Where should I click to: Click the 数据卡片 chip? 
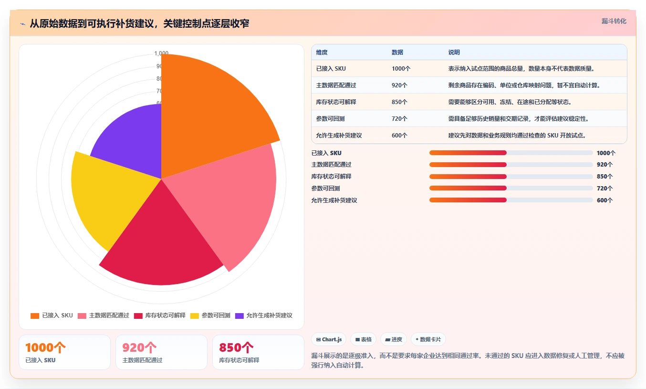[x=428, y=339]
